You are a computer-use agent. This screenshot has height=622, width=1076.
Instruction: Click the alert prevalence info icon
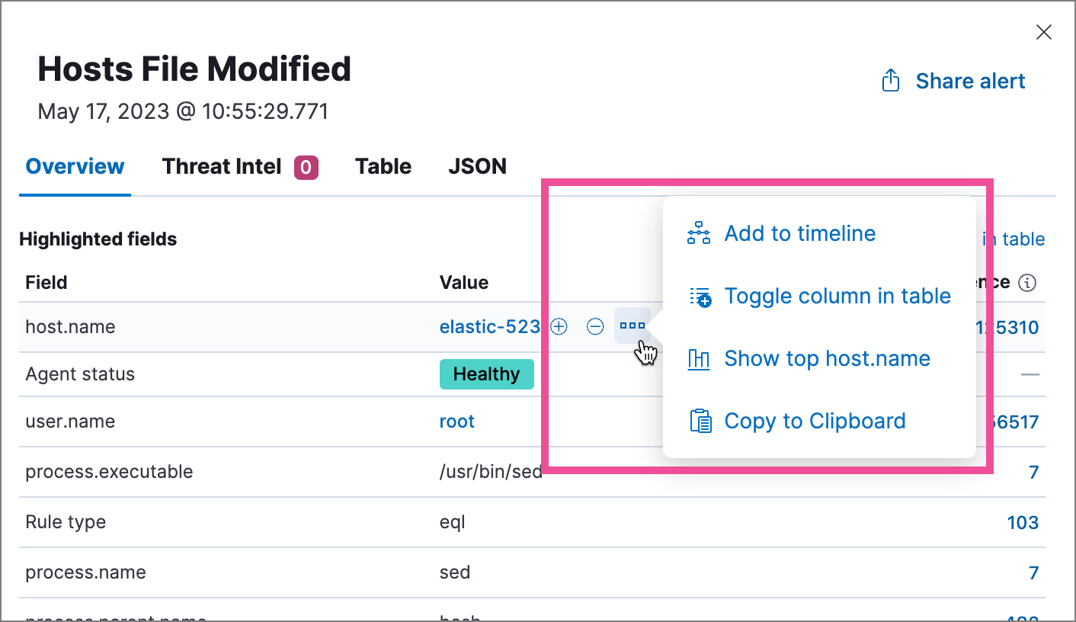point(1028,283)
